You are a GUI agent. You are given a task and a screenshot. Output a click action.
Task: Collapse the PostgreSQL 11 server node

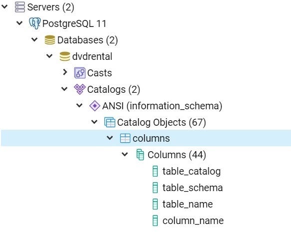click(x=19, y=23)
